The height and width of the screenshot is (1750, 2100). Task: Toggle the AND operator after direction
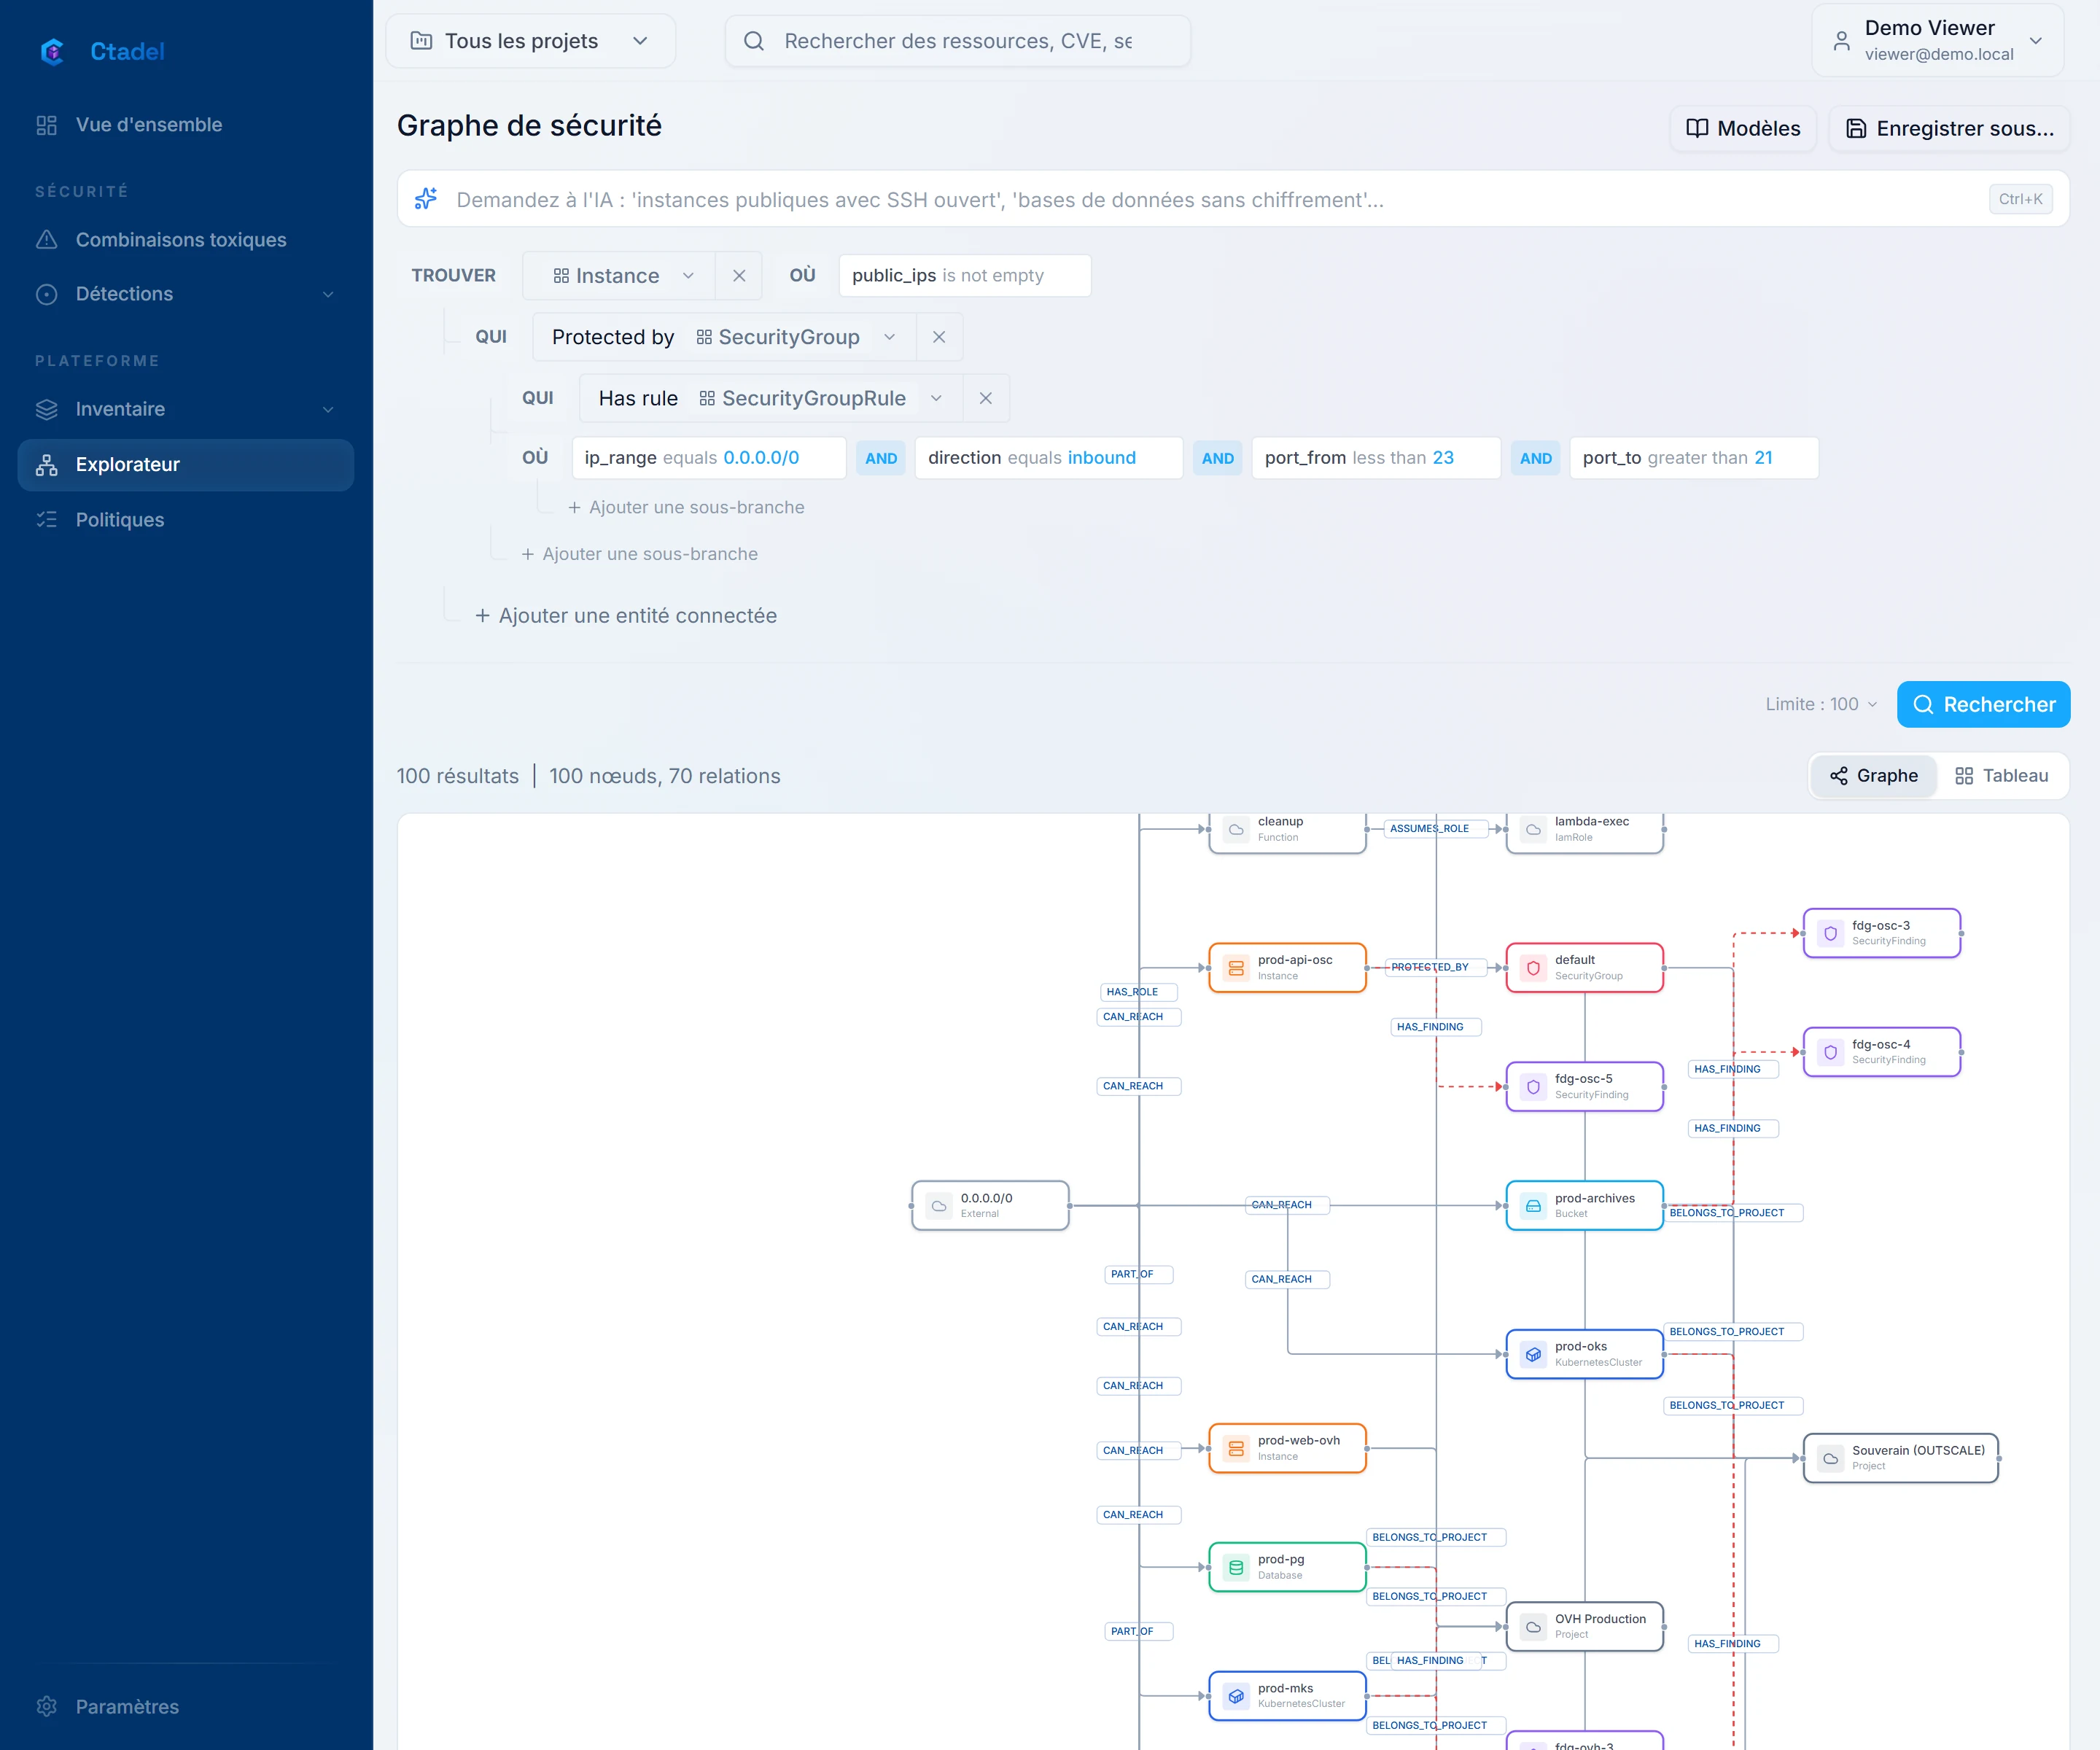pos(1217,458)
